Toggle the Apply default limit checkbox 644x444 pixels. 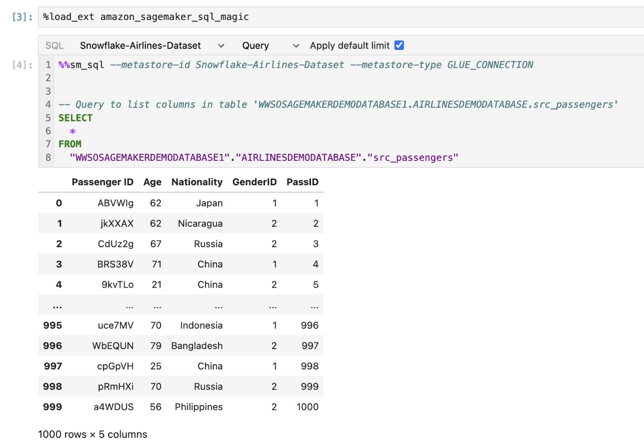399,45
